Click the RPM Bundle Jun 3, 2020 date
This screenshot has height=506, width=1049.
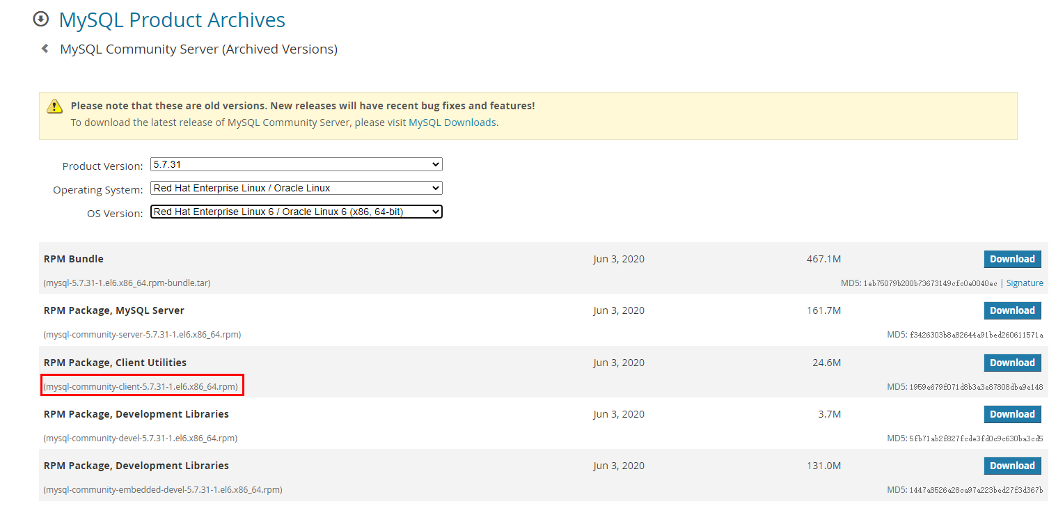click(619, 259)
